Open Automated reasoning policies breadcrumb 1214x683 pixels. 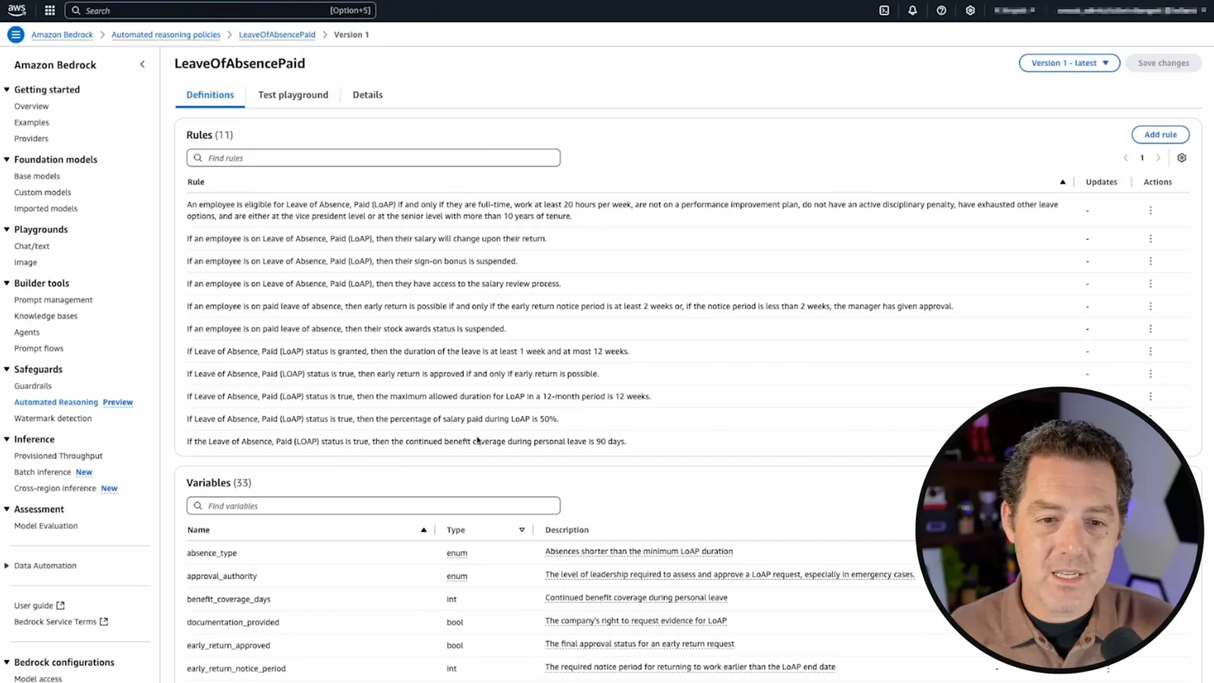(165, 35)
